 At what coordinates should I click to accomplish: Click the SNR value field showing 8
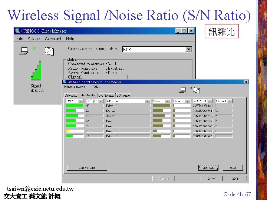click(95, 131)
